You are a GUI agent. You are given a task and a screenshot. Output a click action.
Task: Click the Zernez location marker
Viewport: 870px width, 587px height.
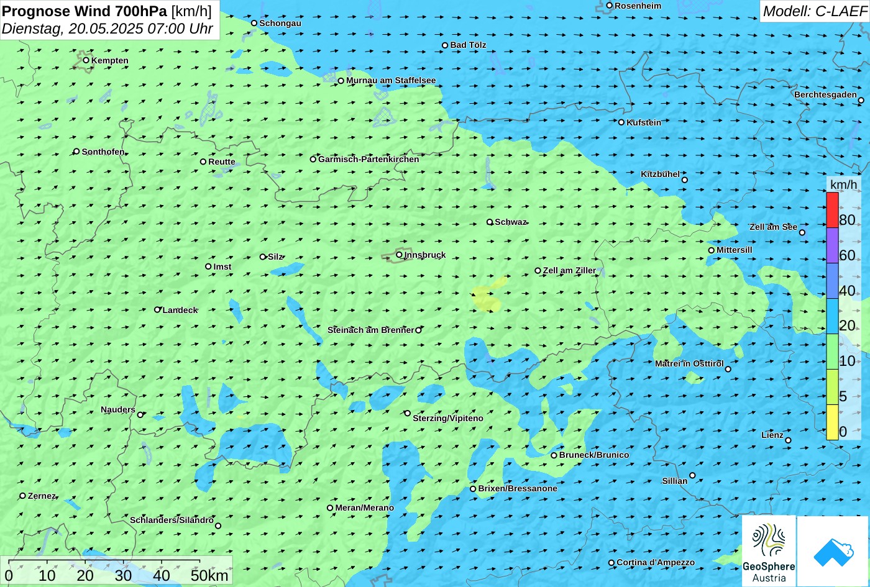coord(23,496)
